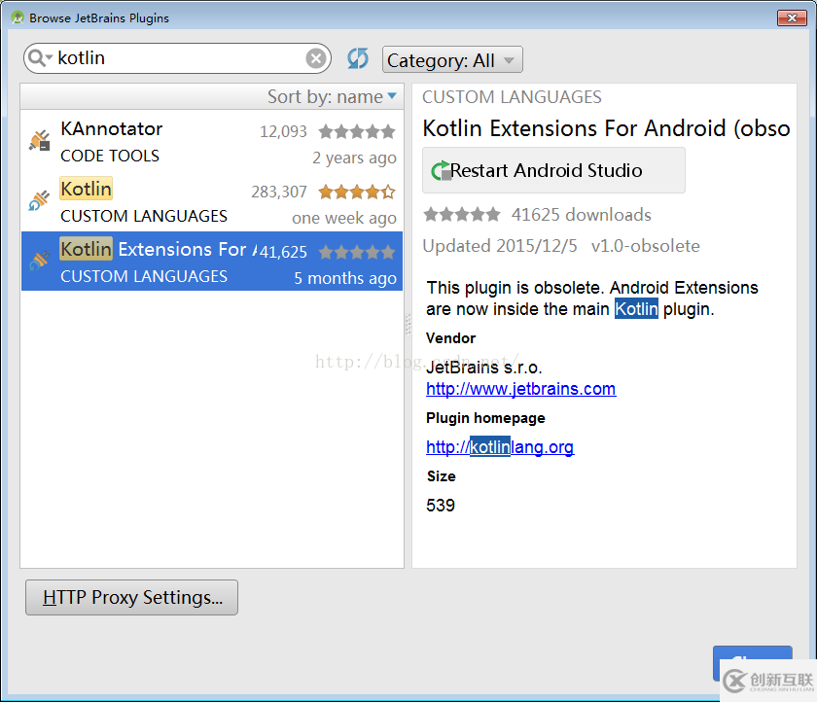Screen dimensions: 817x702
Task: Open the HTTP Proxy Settings dialog
Action: pos(131,598)
